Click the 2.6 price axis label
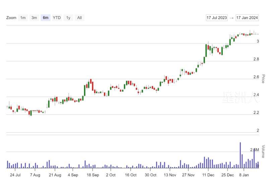The image size is (268, 180). pos(256,77)
